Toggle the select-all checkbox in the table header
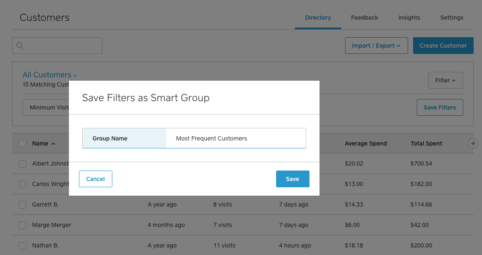This screenshot has width=482, height=255. point(23,143)
